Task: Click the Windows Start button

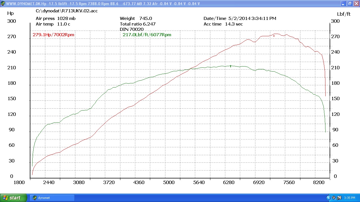Action: [13, 198]
